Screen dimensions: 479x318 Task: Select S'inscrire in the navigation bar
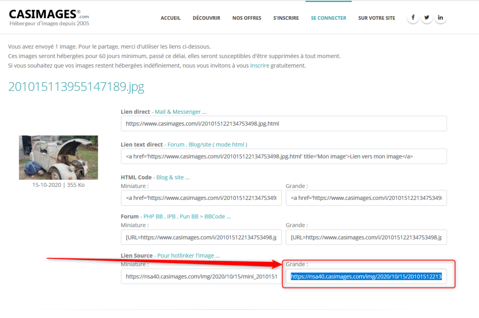point(286,18)
